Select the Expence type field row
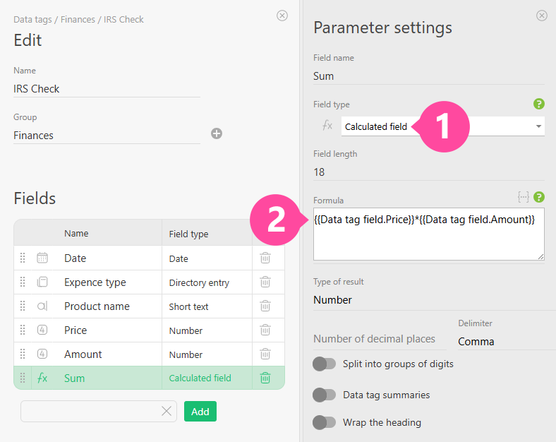556x442 pixels. 95,282
